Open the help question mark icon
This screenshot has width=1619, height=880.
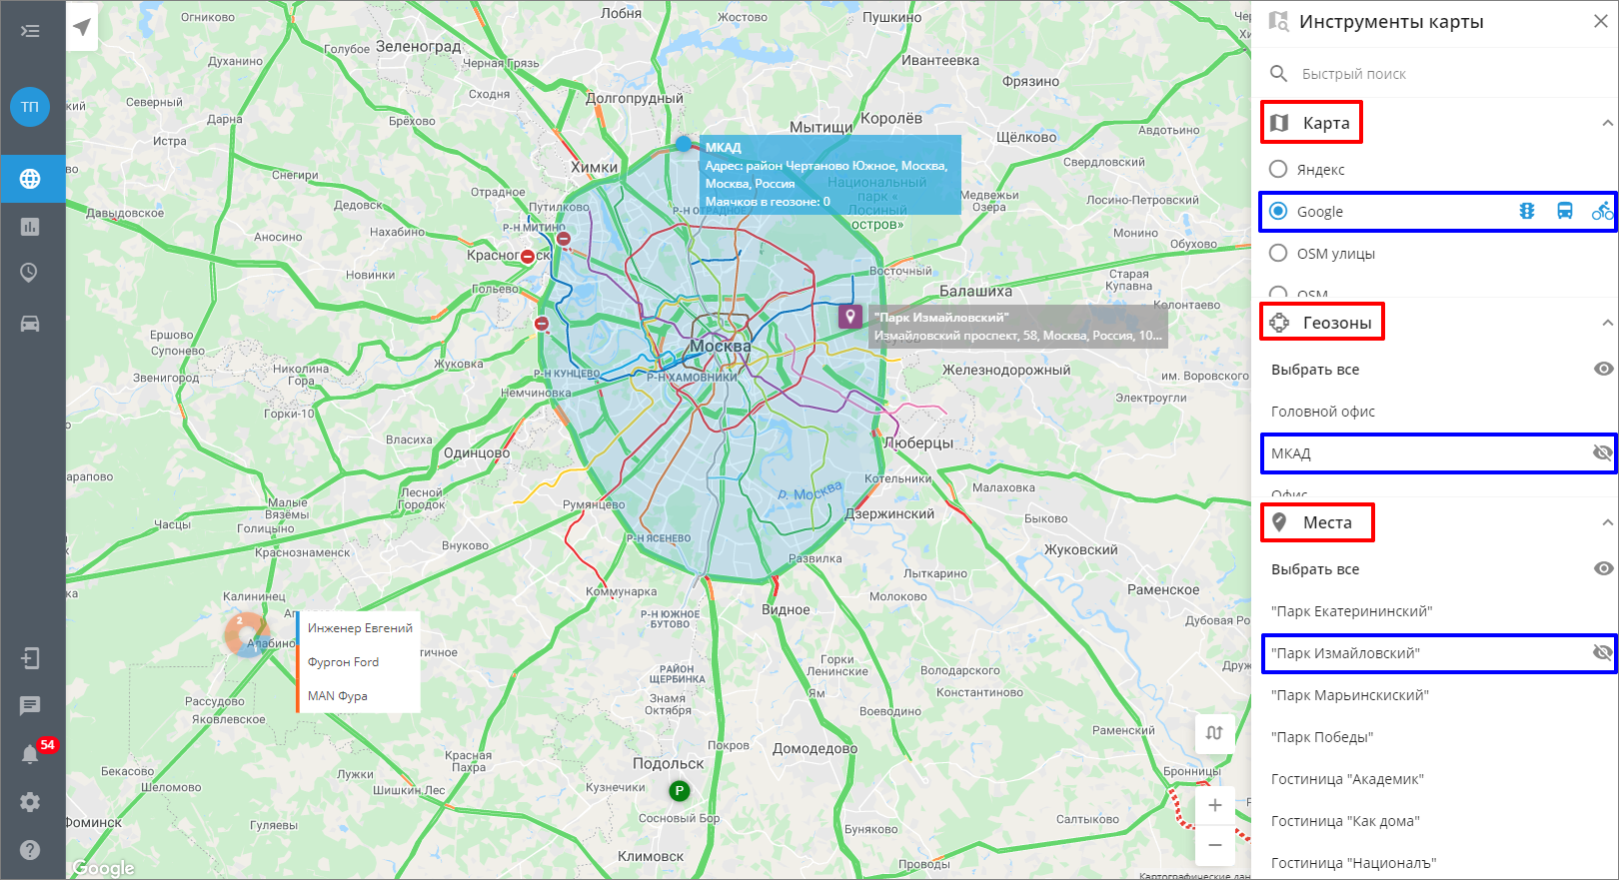(x=30, y=850)
